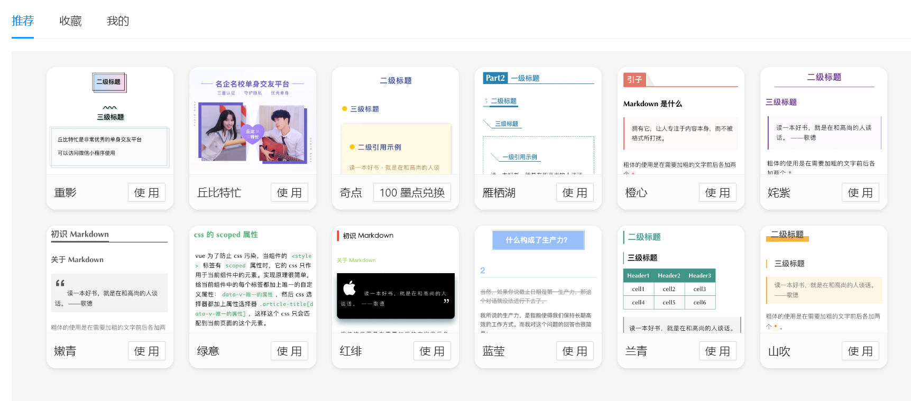Screen dimensions: 911x401
Task: Click the 兰青 theme name
Action: [x=636, y=351]
